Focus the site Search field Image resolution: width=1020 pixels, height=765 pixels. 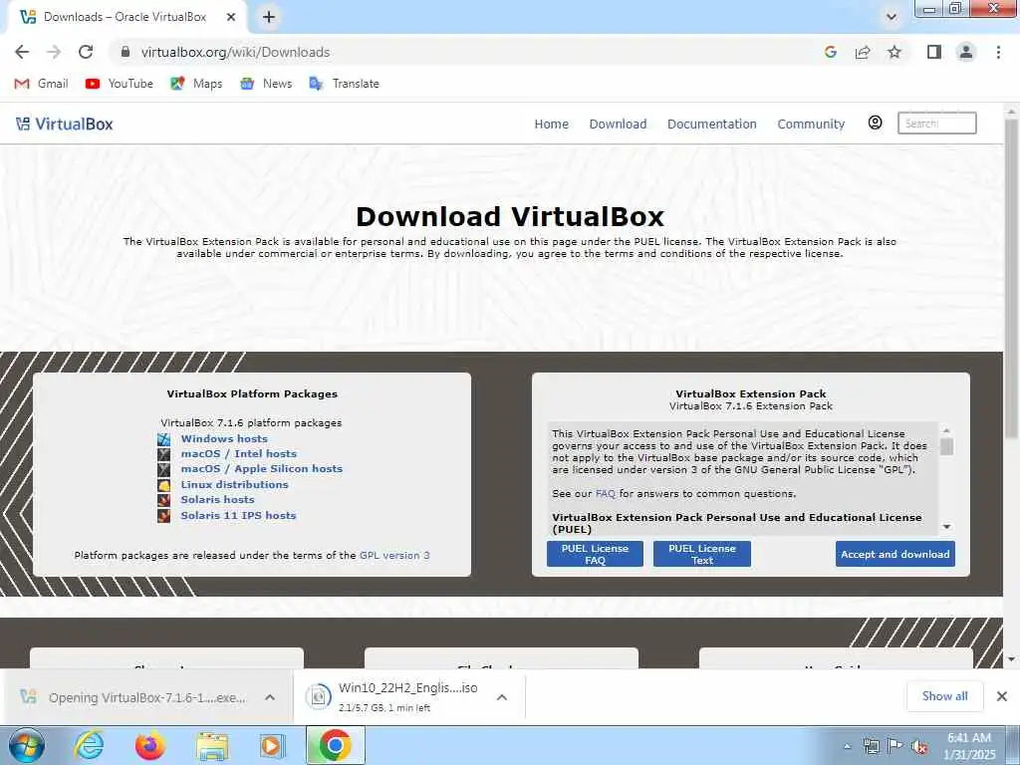[x=936, y=123]
